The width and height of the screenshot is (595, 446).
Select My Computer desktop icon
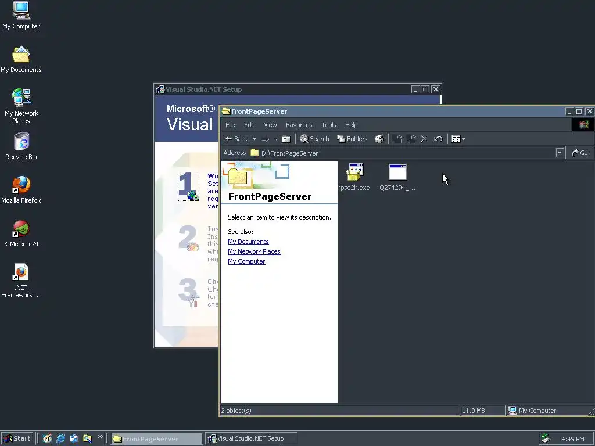coord(21,16)
